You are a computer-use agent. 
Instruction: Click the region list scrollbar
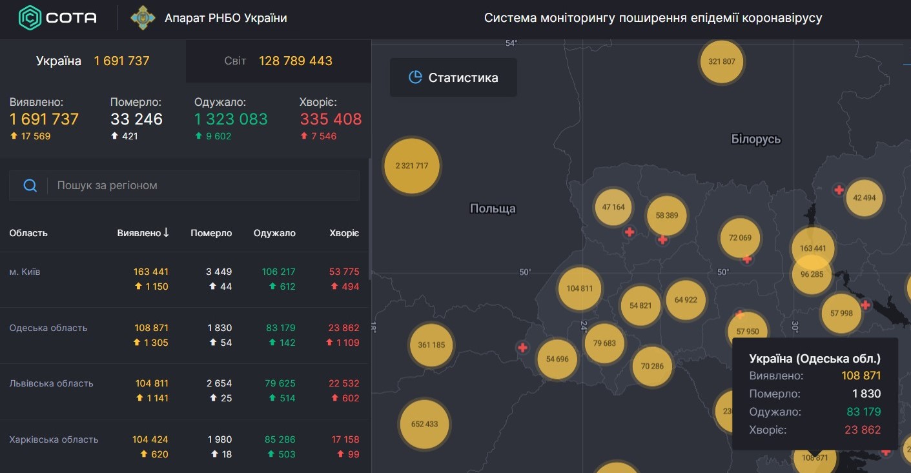tap(369, 219)
